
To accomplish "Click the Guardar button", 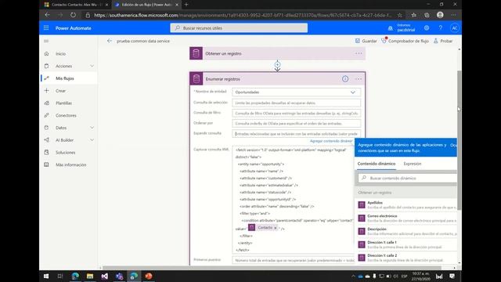I will pos(366,41).
